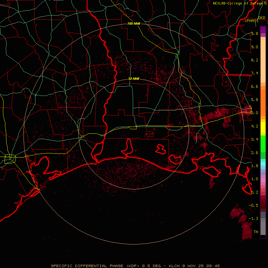Click the 7.4 value on the color scale
The image size is (268, 268).
[x=255, y=73]
